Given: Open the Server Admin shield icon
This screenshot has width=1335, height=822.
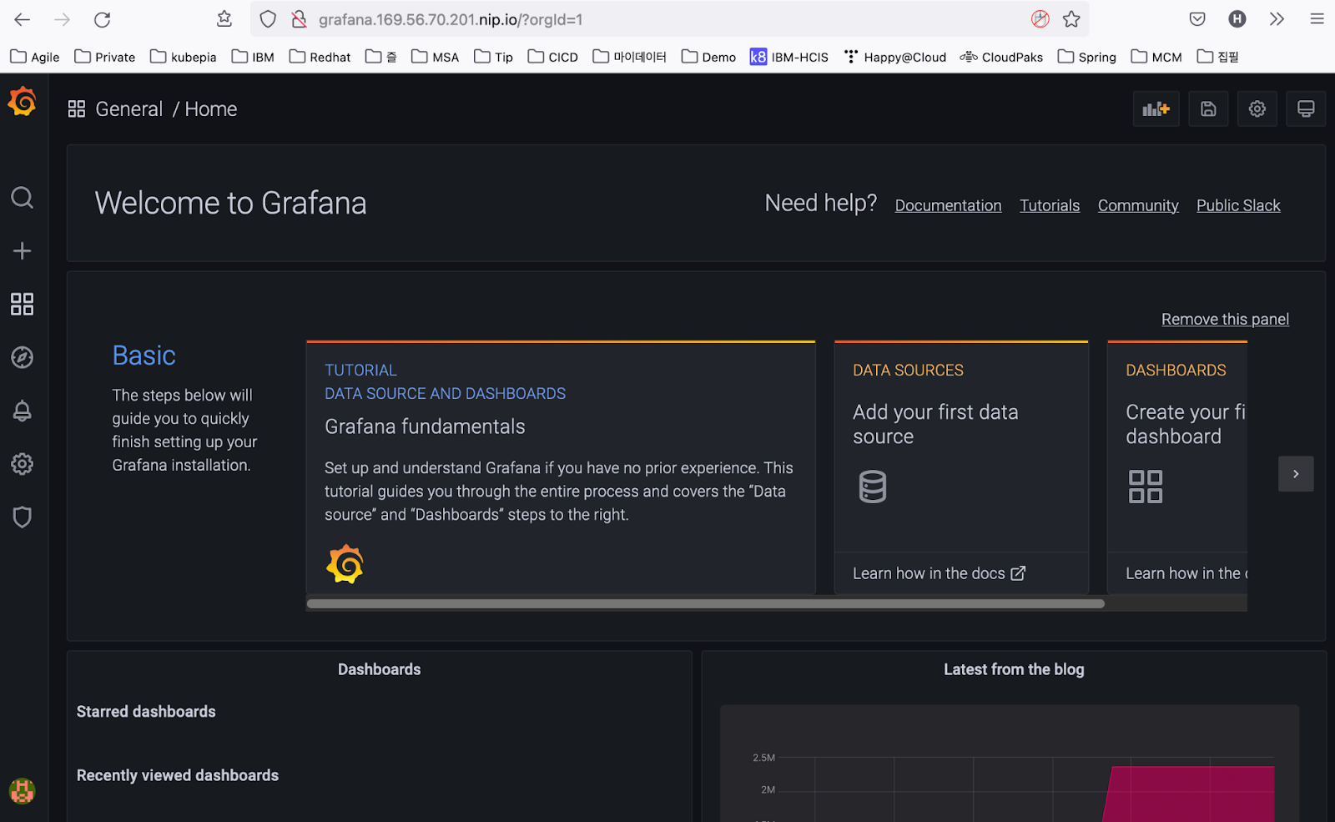Looking at the screenshot, I should (x=23, y=517).
